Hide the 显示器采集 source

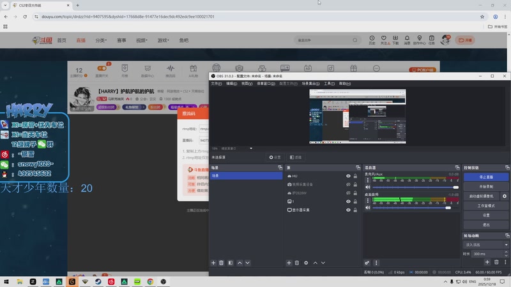point(348,210)
